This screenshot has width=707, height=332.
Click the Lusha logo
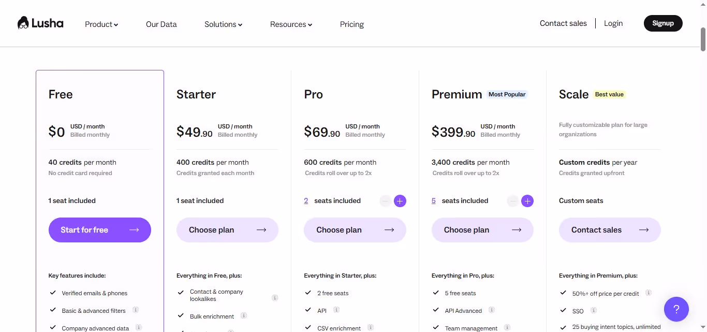40,23
